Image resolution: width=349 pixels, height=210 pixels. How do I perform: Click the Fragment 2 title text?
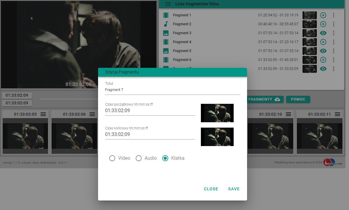[x=182, y=24]
